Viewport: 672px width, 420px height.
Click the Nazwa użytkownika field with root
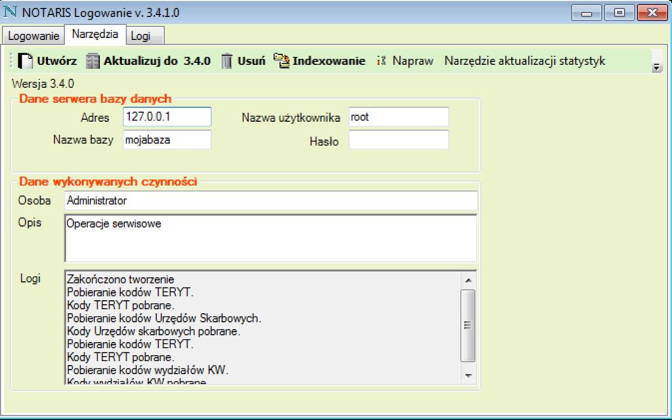pos(398,117)
